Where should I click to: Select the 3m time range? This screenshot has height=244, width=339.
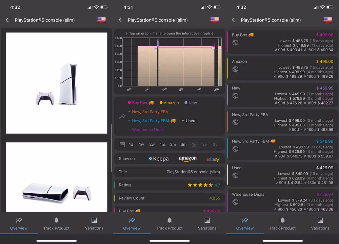point(173,144)
